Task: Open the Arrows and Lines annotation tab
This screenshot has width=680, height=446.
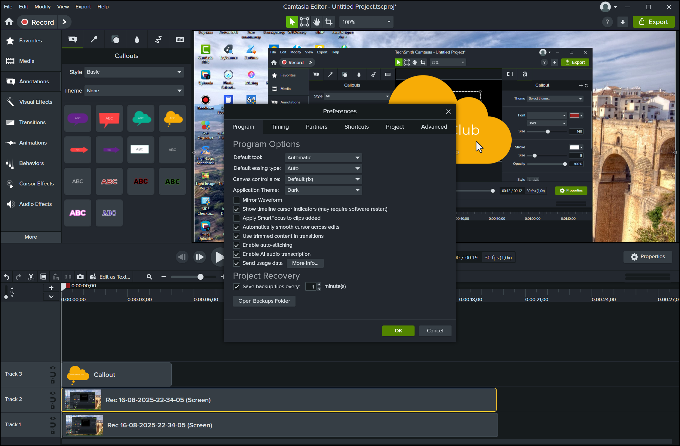Action: (94, 39)
